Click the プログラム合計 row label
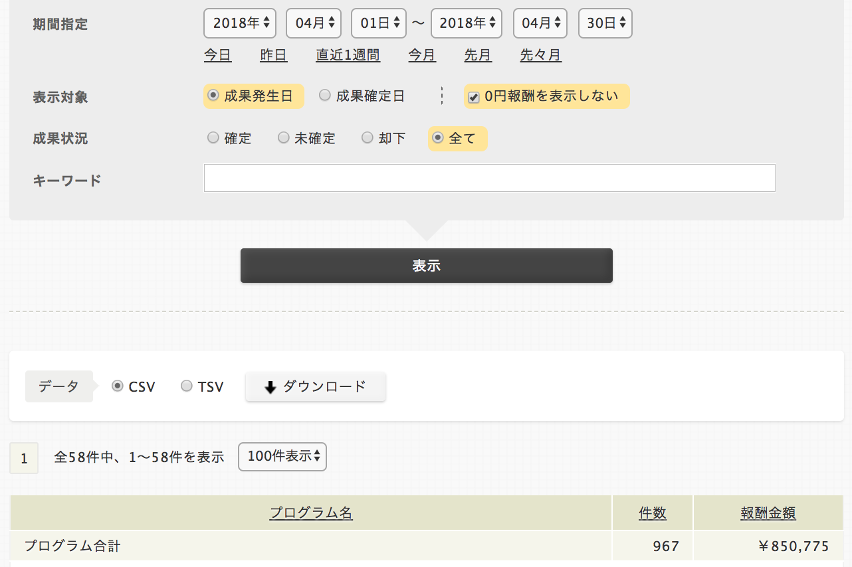This screenshot has height=567, width=852. click(x=72, y=546)
